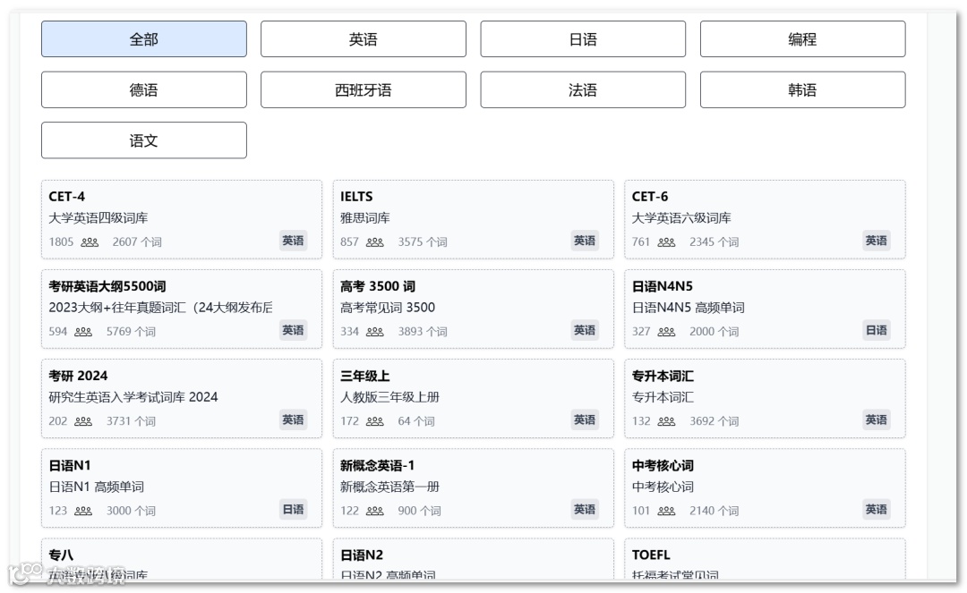Viewport: 967px width, 593px height.
Task: Choose the 考研 2024 dictionary
Action: tap(181, 398)
